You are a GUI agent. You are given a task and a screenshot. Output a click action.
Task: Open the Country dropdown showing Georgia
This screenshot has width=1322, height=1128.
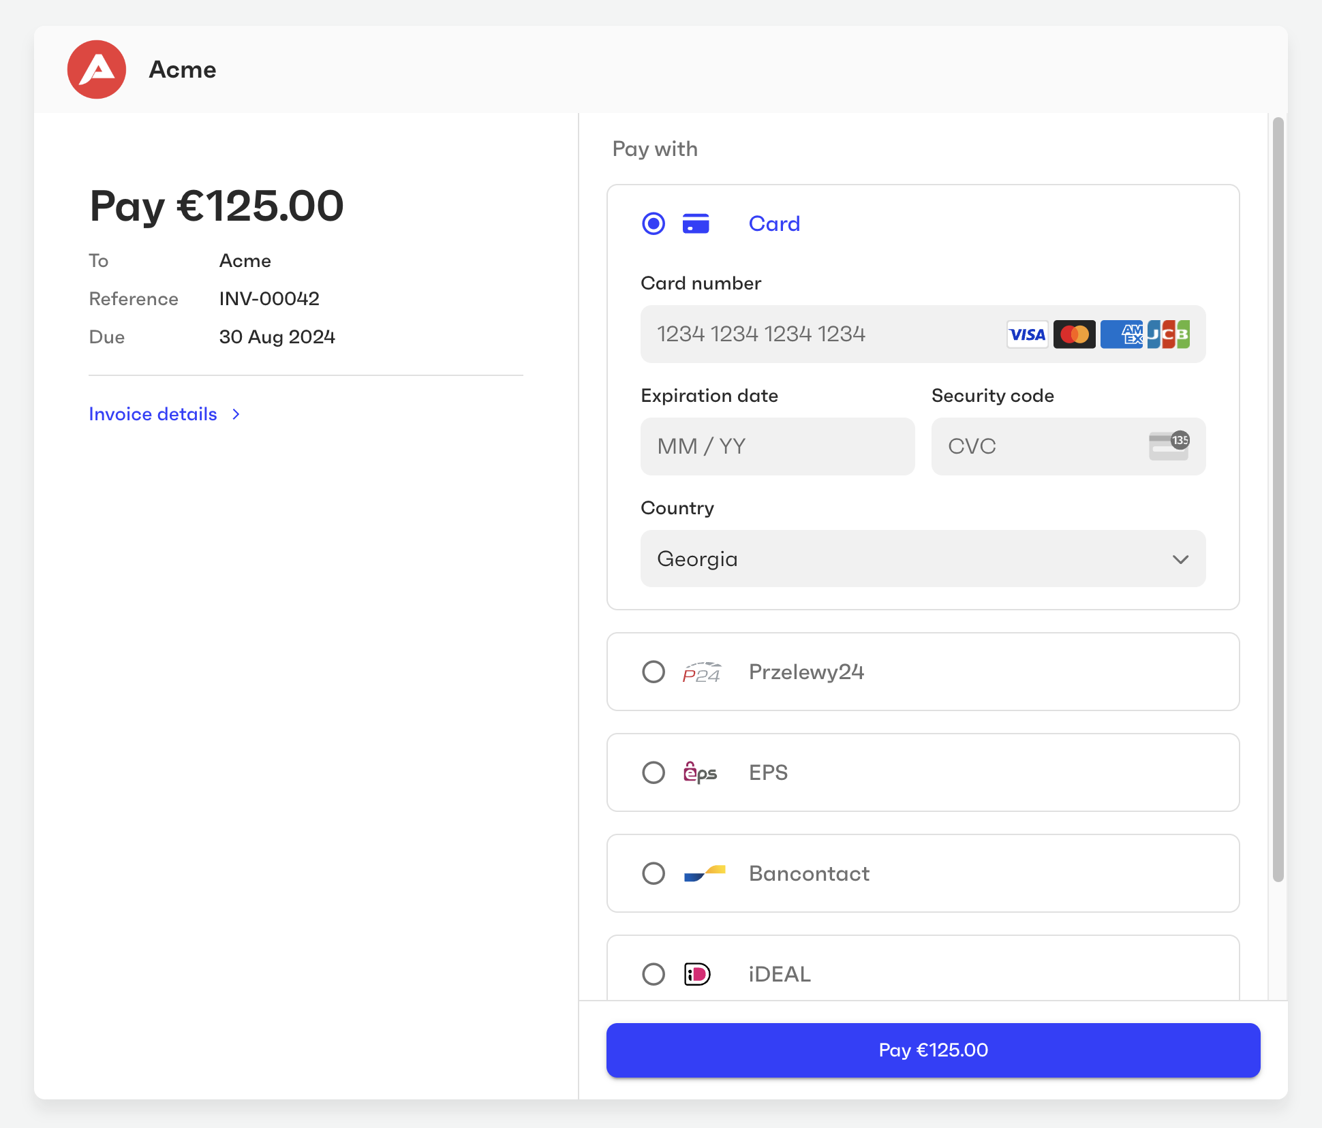(x=923, y=559)
